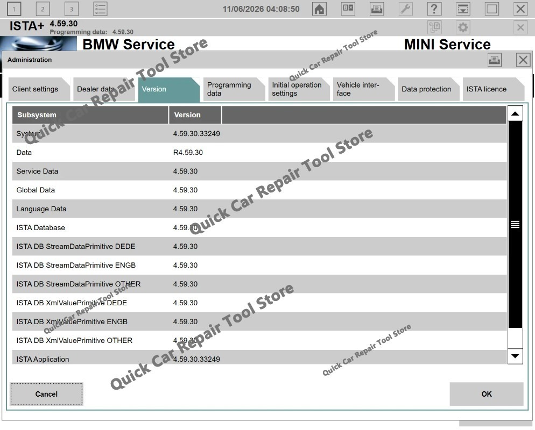The image size is (535, 430).
Task: Click the Version column header
Action: point(195,115)
